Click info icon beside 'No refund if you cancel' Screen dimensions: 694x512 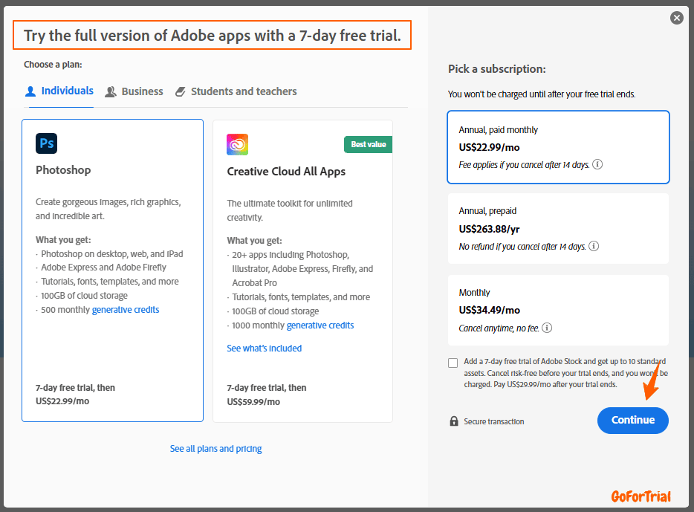tap(594, 246)
